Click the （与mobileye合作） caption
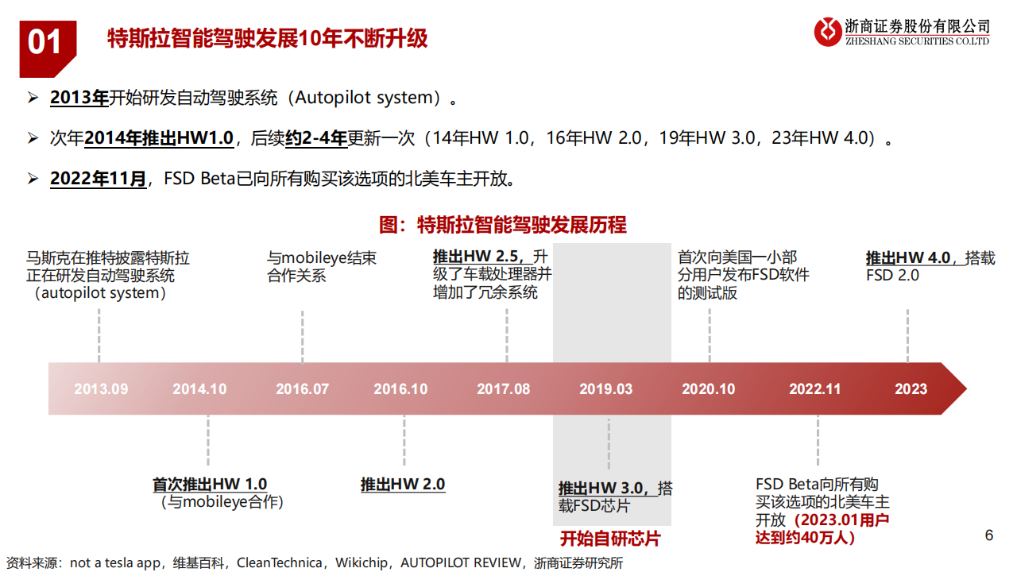Image resolution: width=1017 pixels, height=572 pixels. click(220, 502)
